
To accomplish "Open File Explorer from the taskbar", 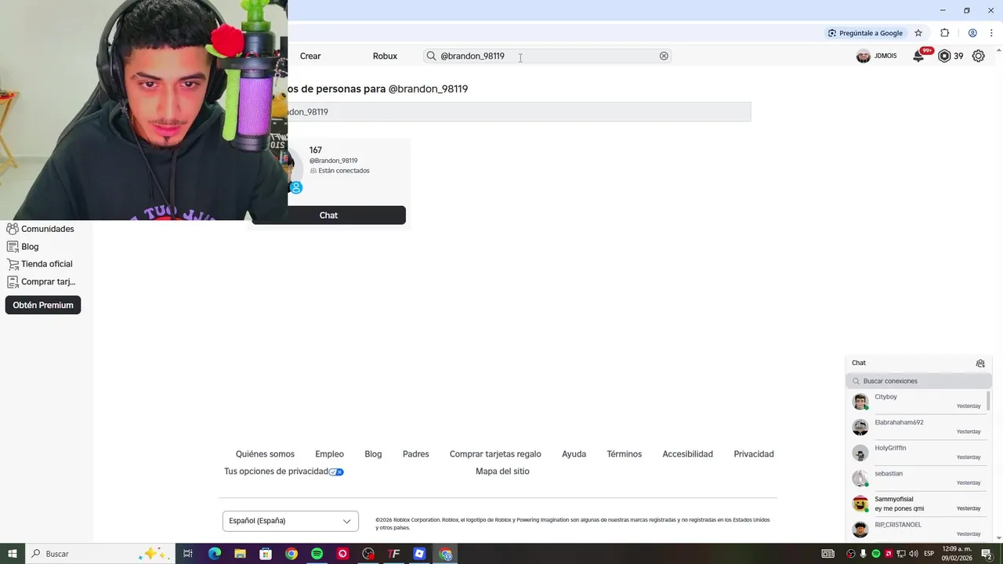I will (x=240, y=554).
